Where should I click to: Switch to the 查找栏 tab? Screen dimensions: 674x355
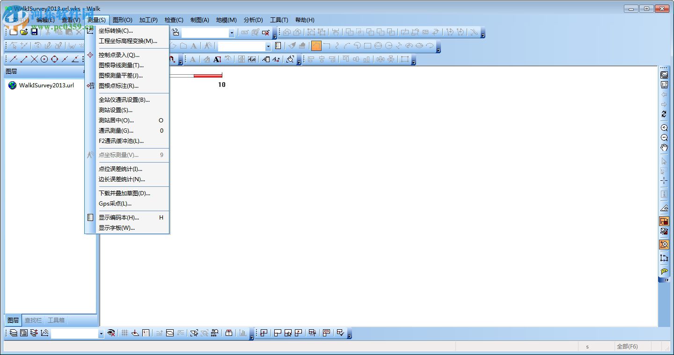click(x=33, y=320)
